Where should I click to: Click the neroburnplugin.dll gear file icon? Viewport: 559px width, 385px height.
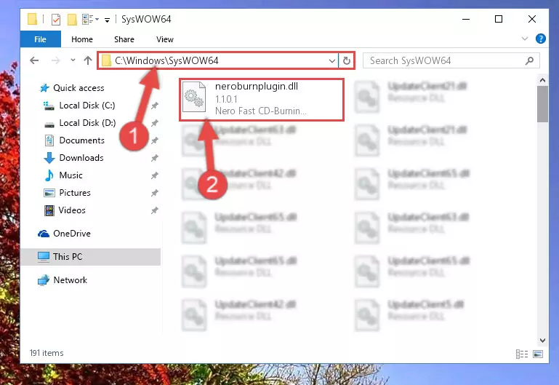[x=194, y=97]
